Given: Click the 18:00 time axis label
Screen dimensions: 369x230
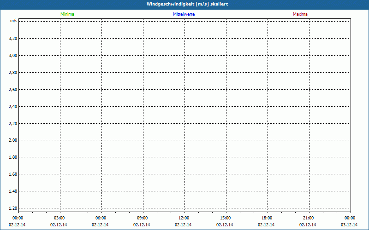Looking at the screenshot, I should click(x=267, y=218).
